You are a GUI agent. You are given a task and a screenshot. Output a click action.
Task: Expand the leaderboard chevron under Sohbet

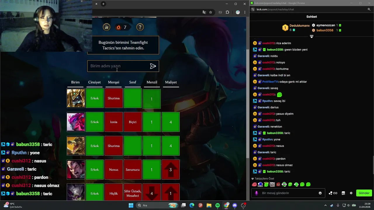click(x=311, y=36)
